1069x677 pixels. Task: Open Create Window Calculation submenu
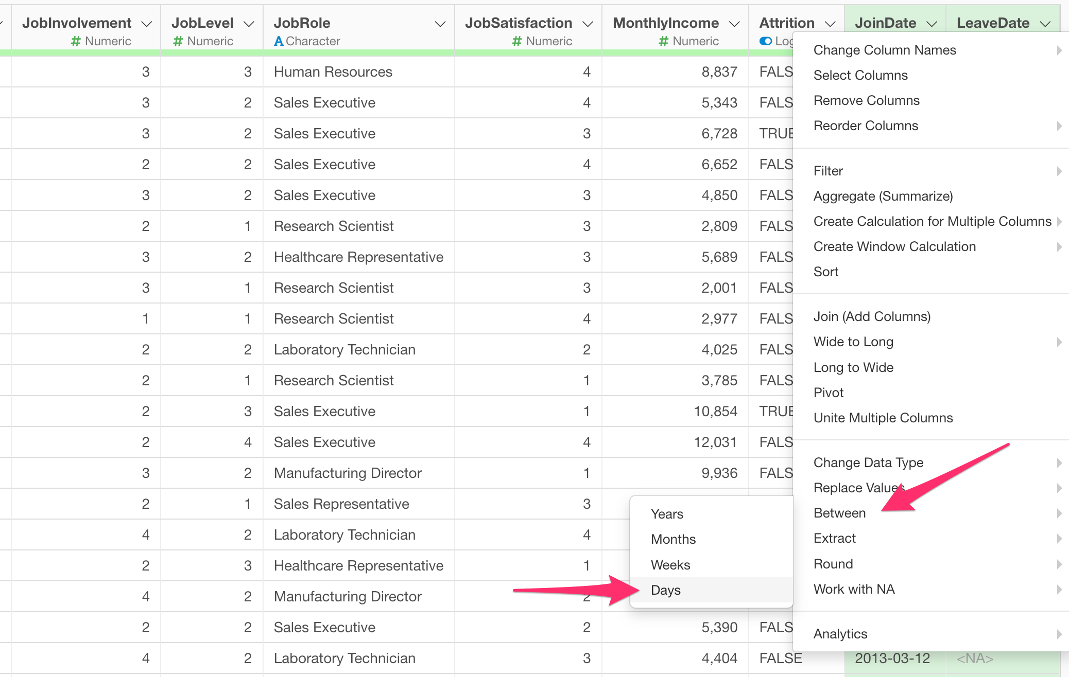coord(931,246)
